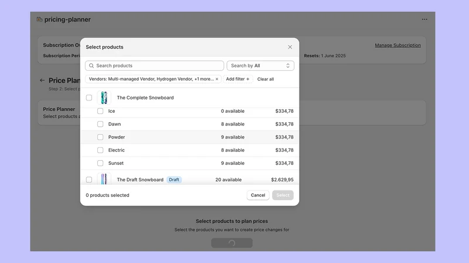Click the Sunset variant name

tap(115, 163)
